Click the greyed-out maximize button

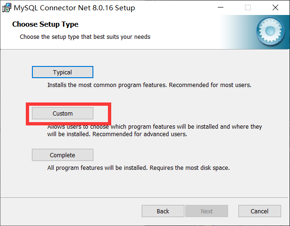click(x=248, y=8)
